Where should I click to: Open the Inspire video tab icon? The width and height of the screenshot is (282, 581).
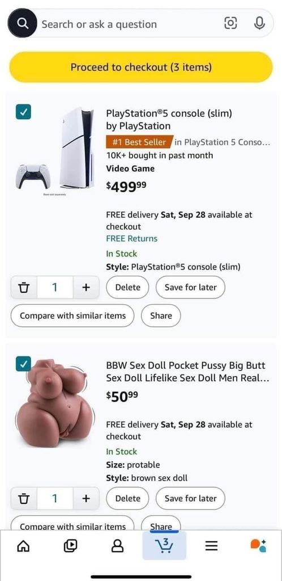pyautogui.click(x=70, y=545)
